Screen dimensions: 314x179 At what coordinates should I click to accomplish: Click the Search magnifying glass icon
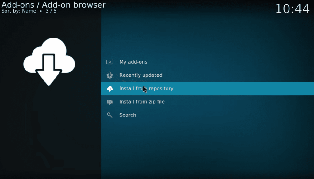coord(109,115)
